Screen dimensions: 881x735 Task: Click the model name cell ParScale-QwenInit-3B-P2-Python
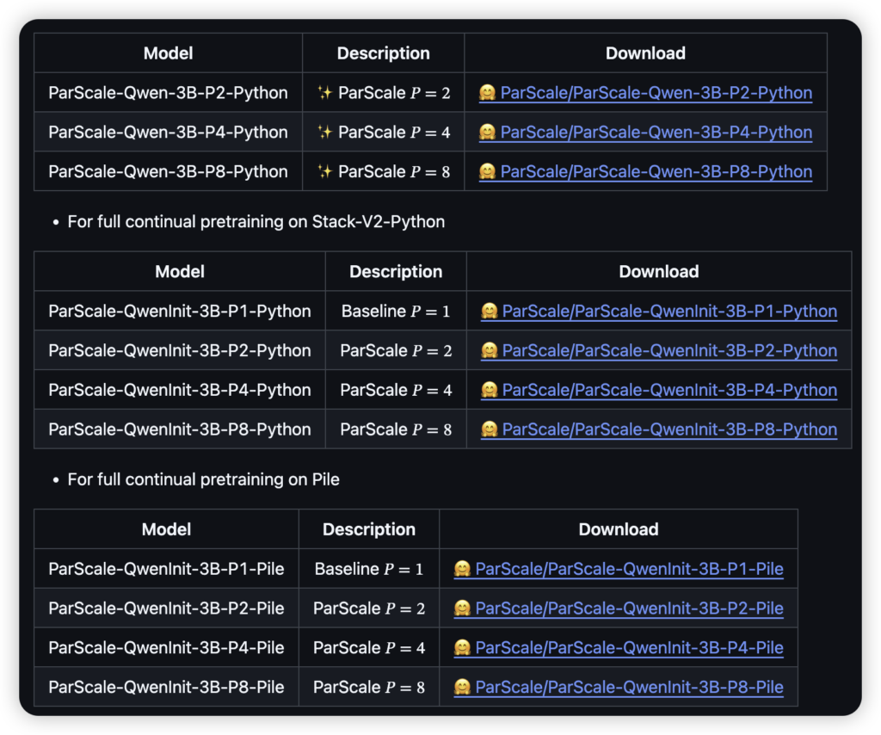coord(180,350)
